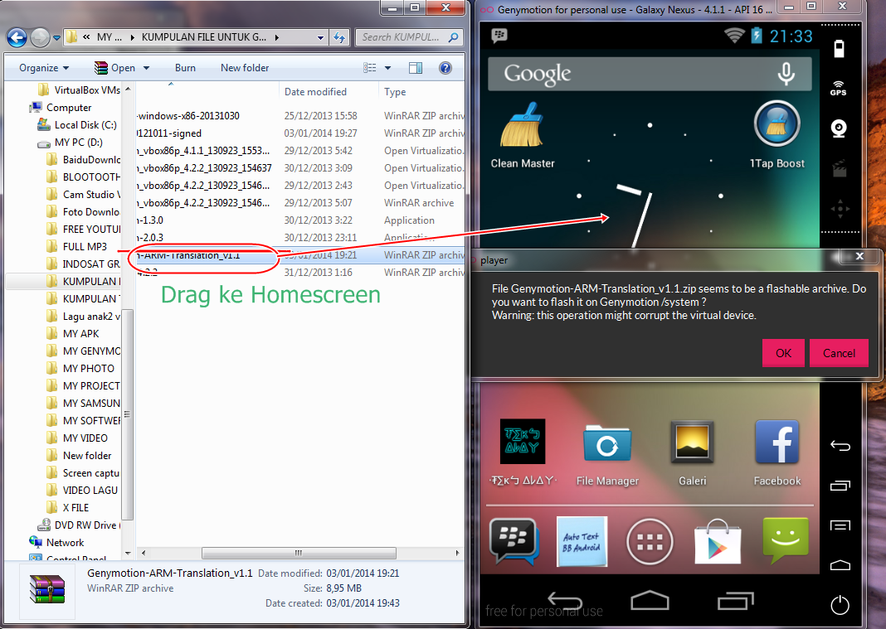Launch the Facebook app
886x629 pixels.
click(x=777, y=452)
